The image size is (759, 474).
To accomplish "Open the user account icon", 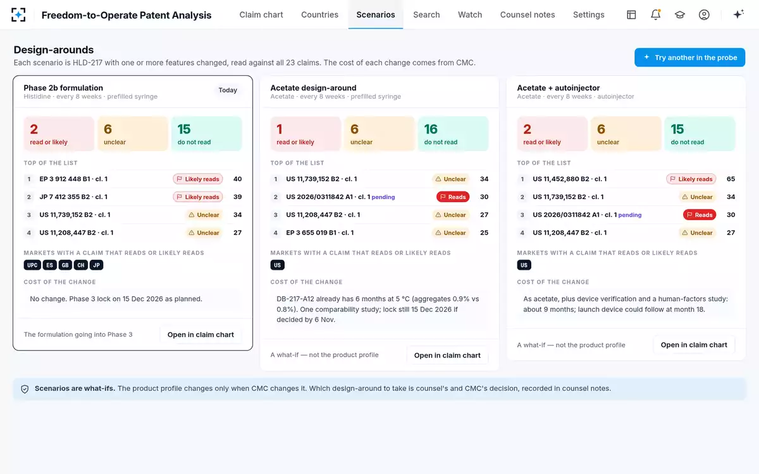I will click(x=704, y=15).
